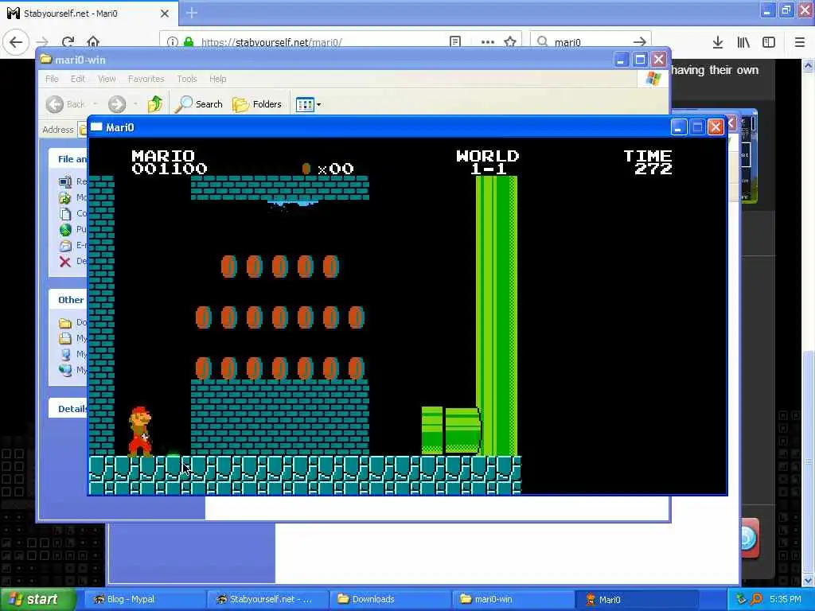
Task: Open new Firefox tab with plus
Action: [x=192, y=13]
